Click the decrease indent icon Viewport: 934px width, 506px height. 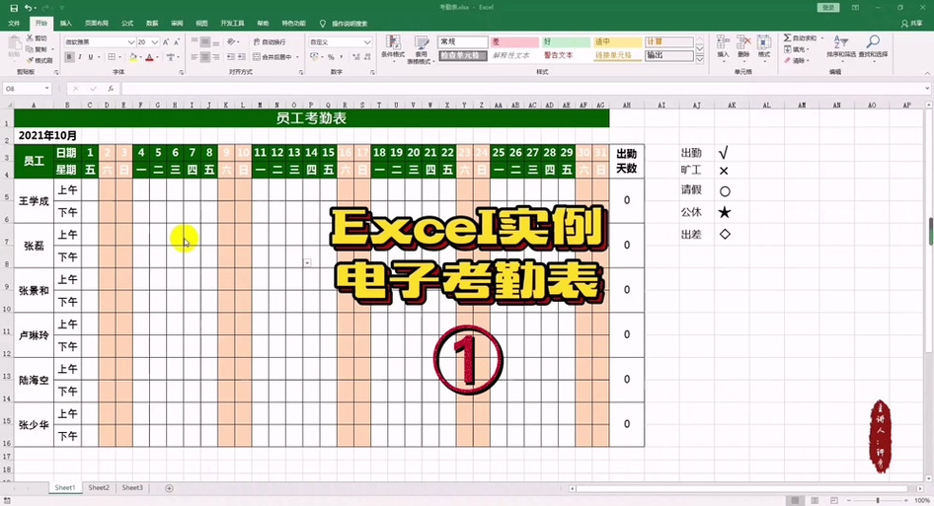pyautogui.click(x=230, y=57)
